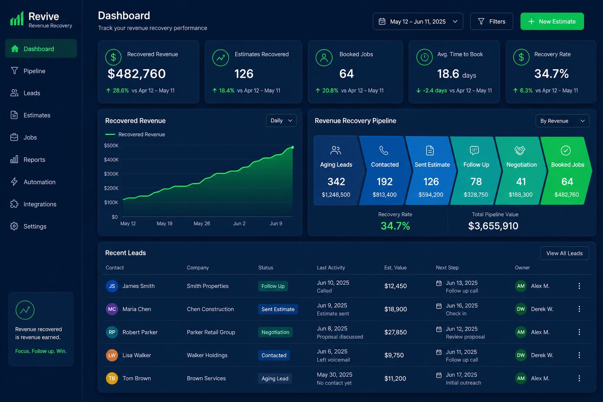The height and width of the screenshot is (402, 603).
Task: Click the Estimates document icon in sidebar
Action: 14,115
